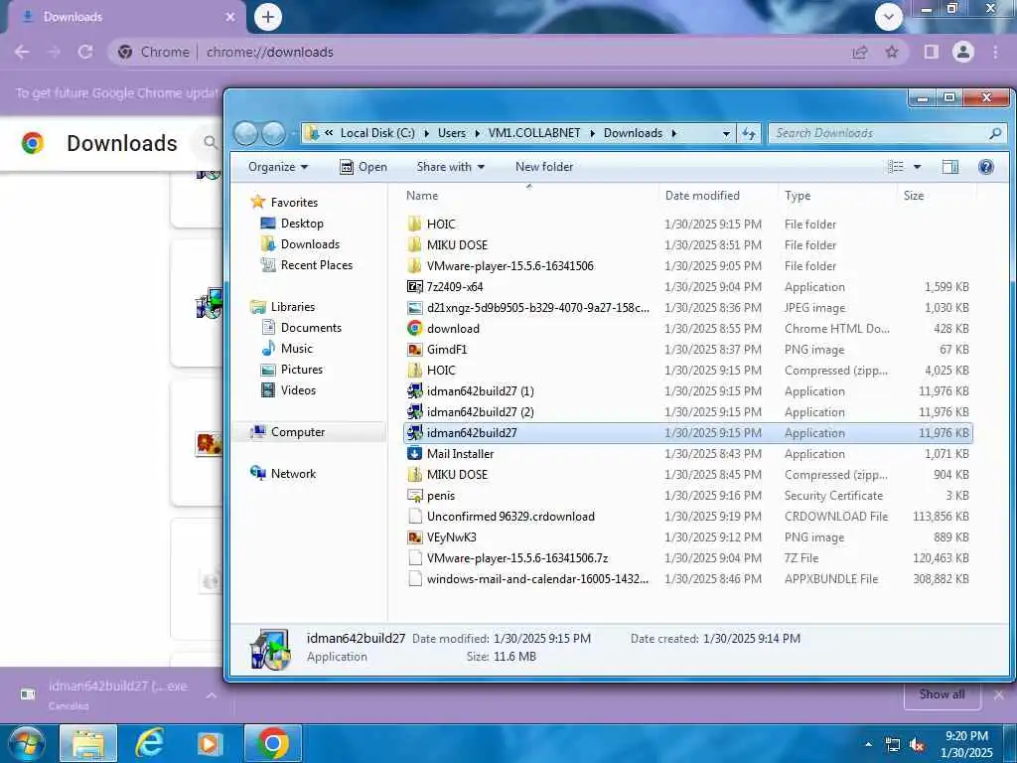Select the HOIC compressed zip file

[687, 370]
